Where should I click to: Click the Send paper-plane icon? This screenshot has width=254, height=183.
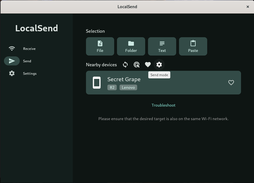coord(12,61)
